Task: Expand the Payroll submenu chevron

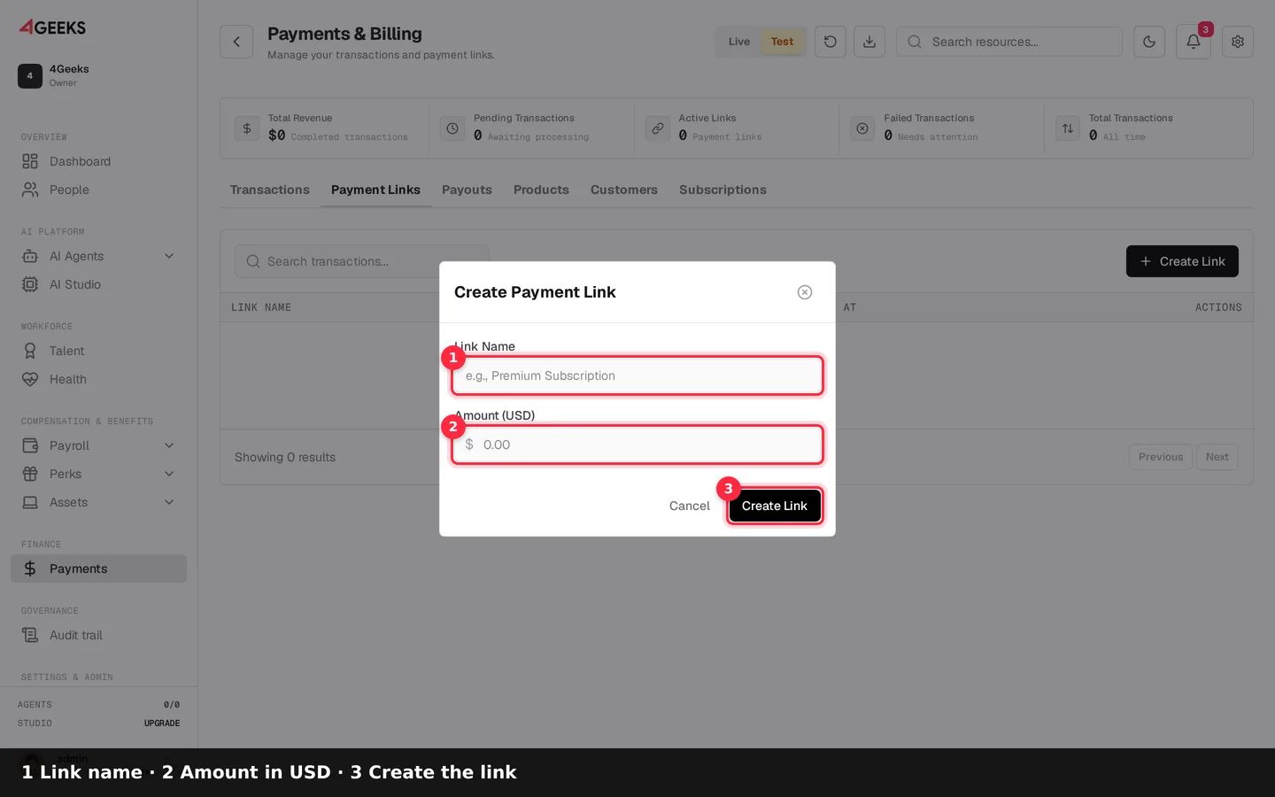Action: [169, 445]
